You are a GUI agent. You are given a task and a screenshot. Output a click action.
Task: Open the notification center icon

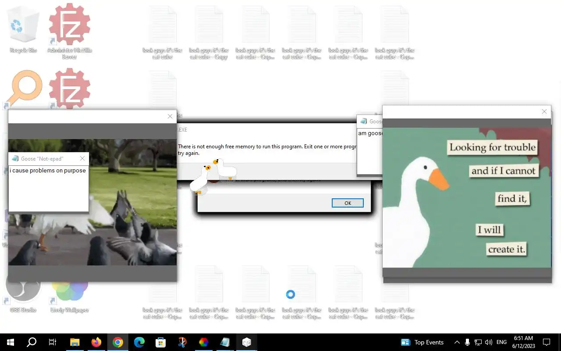[547, 342]
